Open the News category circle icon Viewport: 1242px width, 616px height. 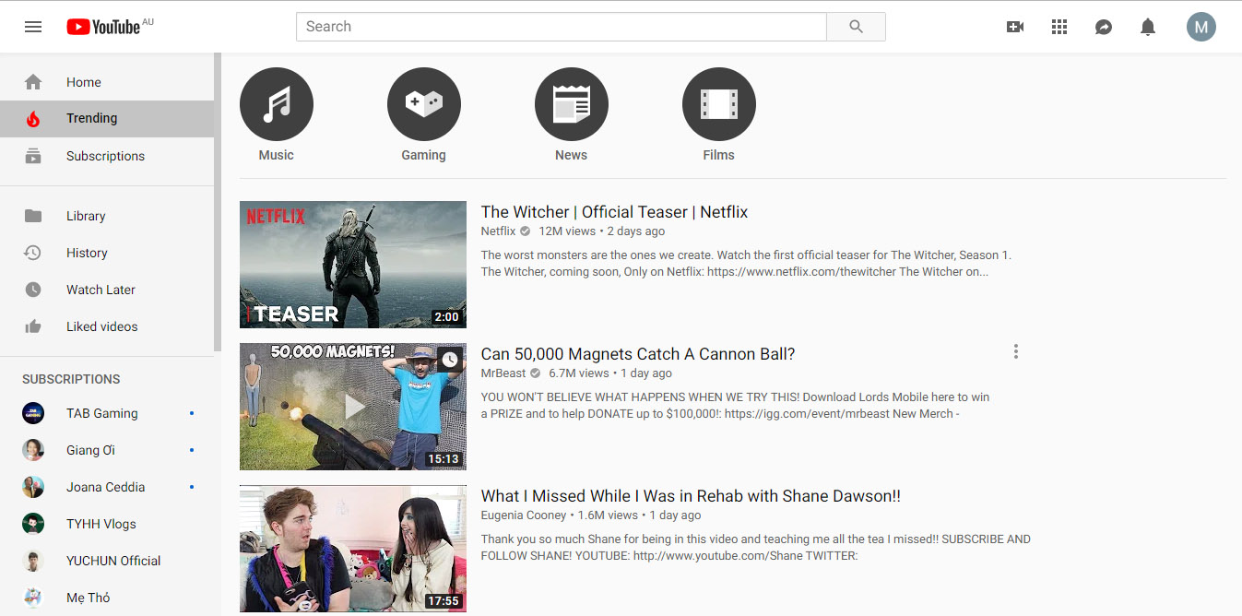coord(572,104)
